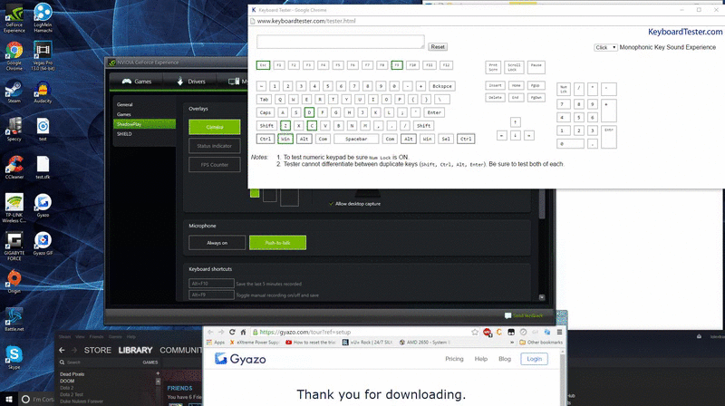The height and width of the screenshot is (406, 725).
Task: Click Steam library search field
Action: point(99,362)
